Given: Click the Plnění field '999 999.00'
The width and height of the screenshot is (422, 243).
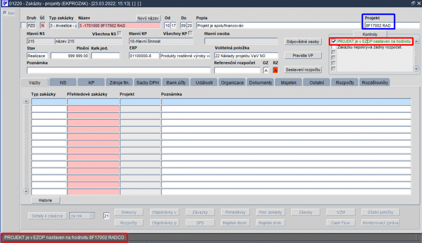Looking at the screenshot, I should click(x=70, y=56).
